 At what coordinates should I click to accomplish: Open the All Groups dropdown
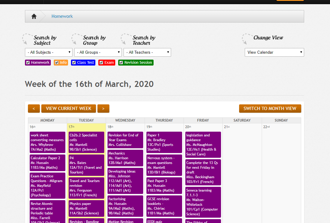(x=98, y=52)
